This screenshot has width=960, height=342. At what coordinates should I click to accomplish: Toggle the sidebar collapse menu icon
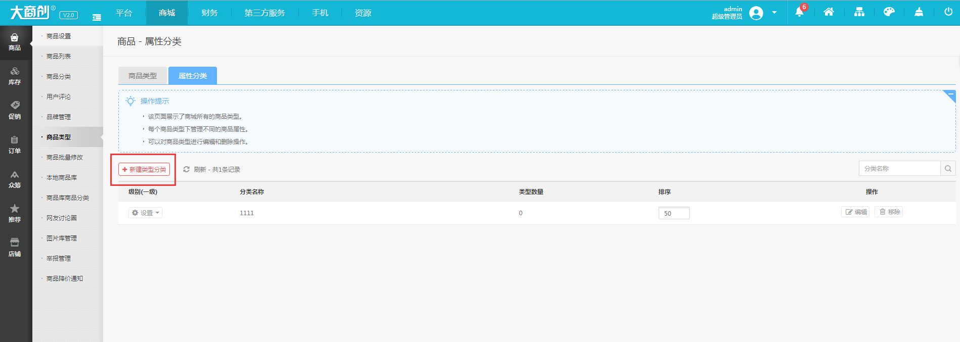pos(97,17)
